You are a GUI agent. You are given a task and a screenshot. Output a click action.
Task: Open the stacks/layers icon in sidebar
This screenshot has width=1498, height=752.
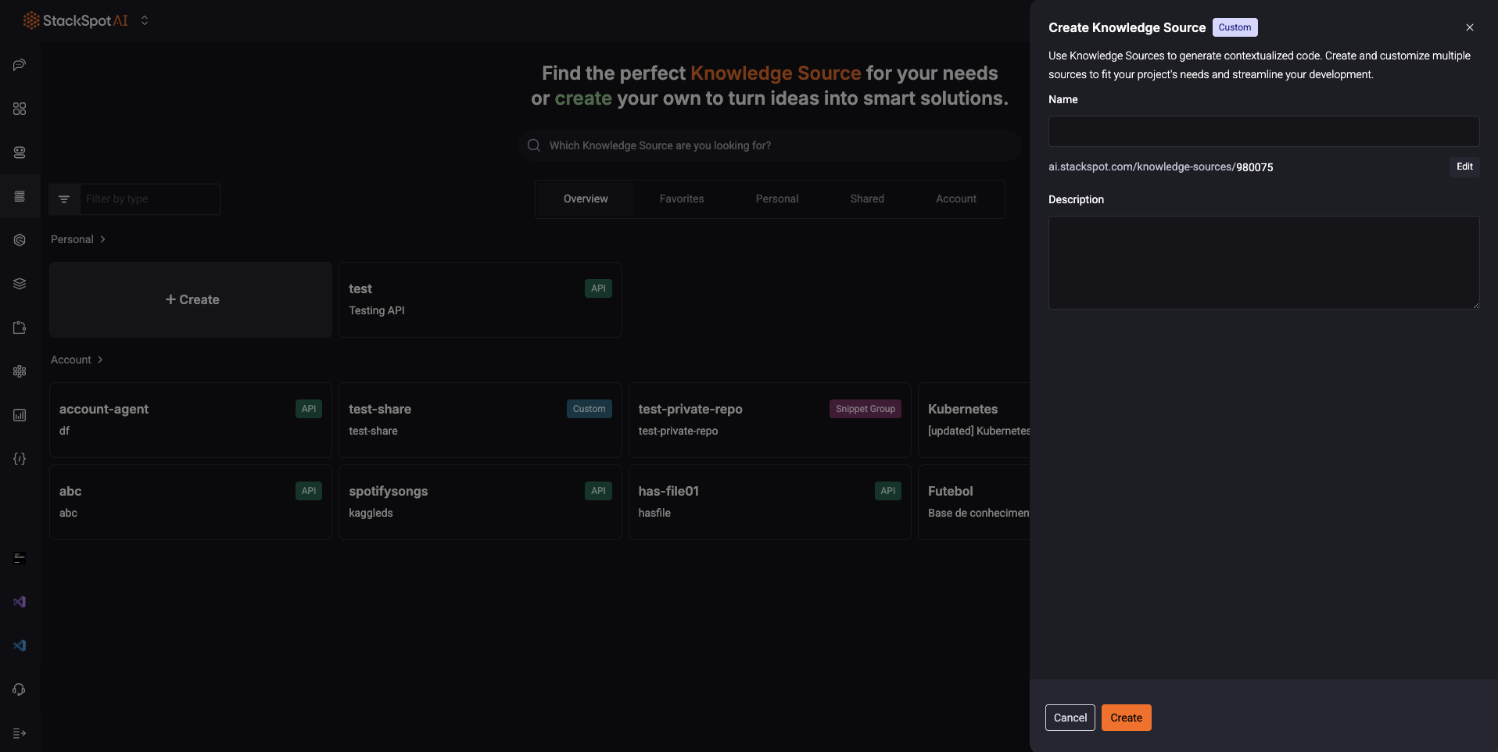[x=19, y=283]
